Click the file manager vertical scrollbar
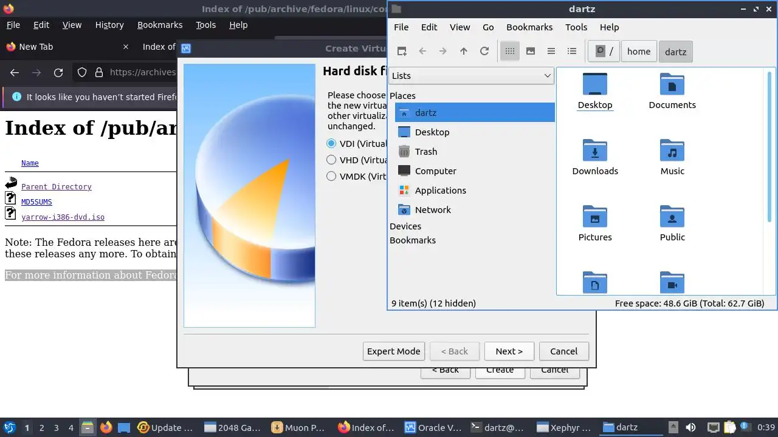Image resolution: width=778 pixels, height=437 pixels. (x=769, y=146)
